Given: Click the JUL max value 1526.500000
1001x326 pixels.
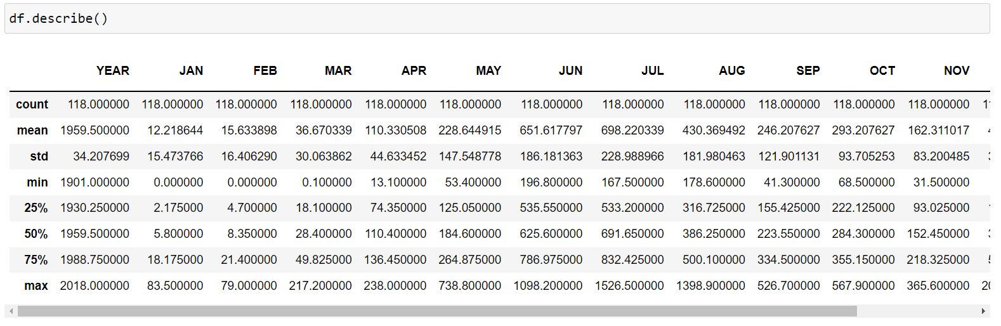Looking at the screenshot, I should click(x=629, y=286).
